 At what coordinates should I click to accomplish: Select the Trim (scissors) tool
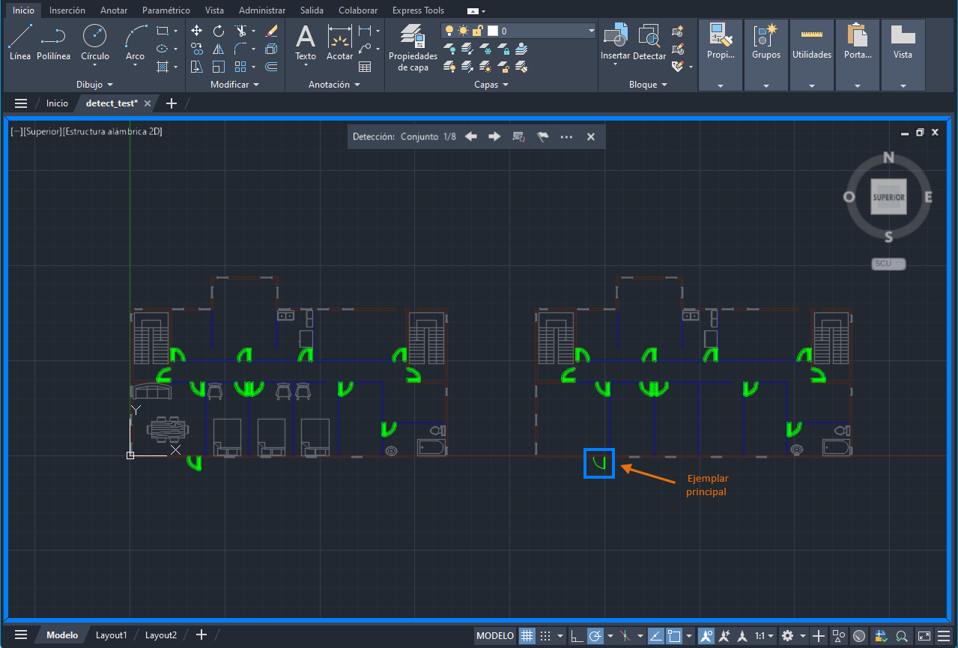pyautogui.click(x=240, y=31)
